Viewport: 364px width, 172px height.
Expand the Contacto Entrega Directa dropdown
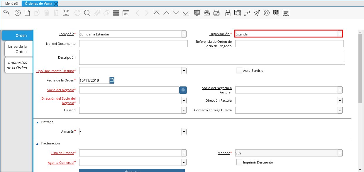click(x=340, y=110)
